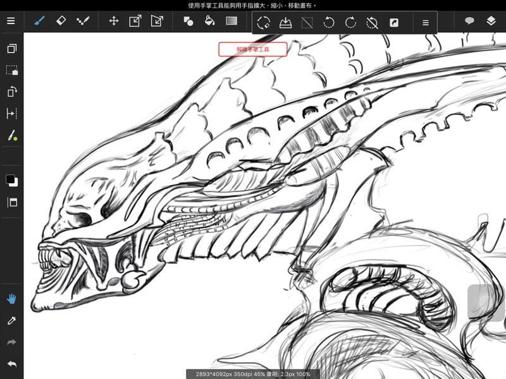The width and height of the screenshot is (506, 379).
Task: Click the export arrow square icon
Action: click(x=394, y=23)
